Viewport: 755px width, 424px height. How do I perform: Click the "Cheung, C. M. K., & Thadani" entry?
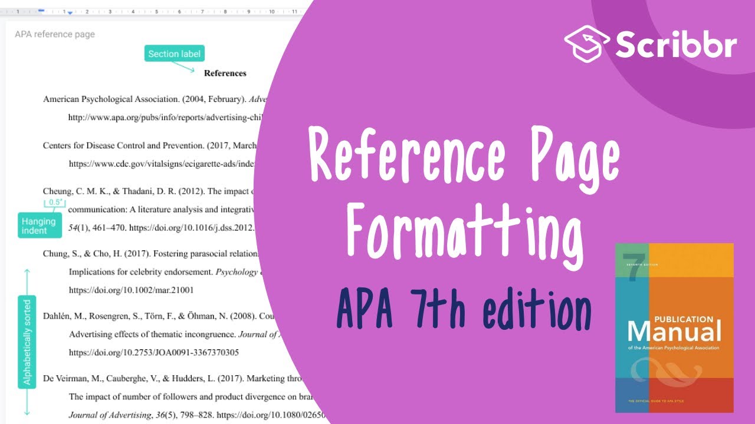(x=149, y=191)
